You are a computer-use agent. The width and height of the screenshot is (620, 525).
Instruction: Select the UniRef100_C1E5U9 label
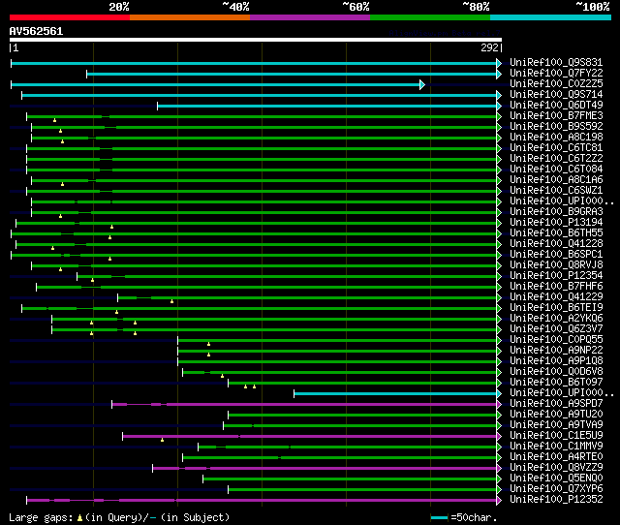pos(556,436)
